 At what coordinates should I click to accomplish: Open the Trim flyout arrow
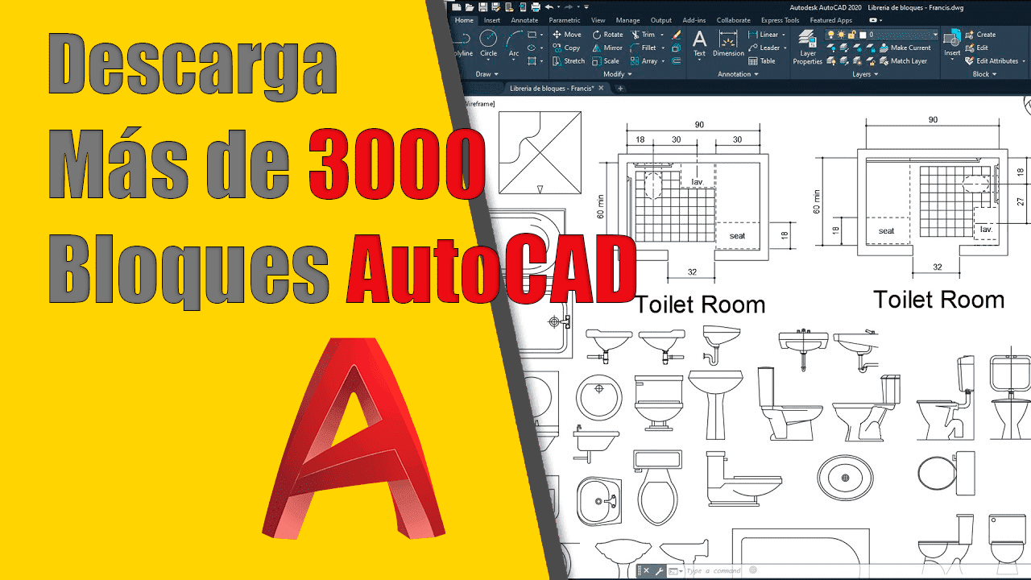(662, 35)
